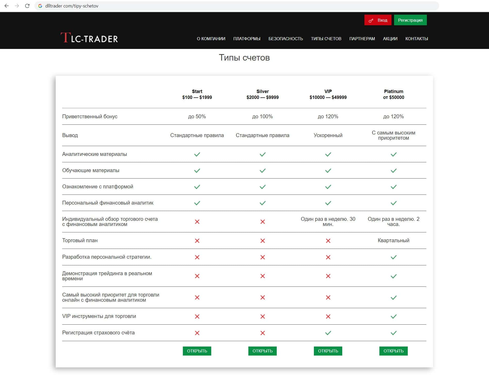Click Start checkmark for Аналитические материалы

pyautogui.click(x=197, y=154)
